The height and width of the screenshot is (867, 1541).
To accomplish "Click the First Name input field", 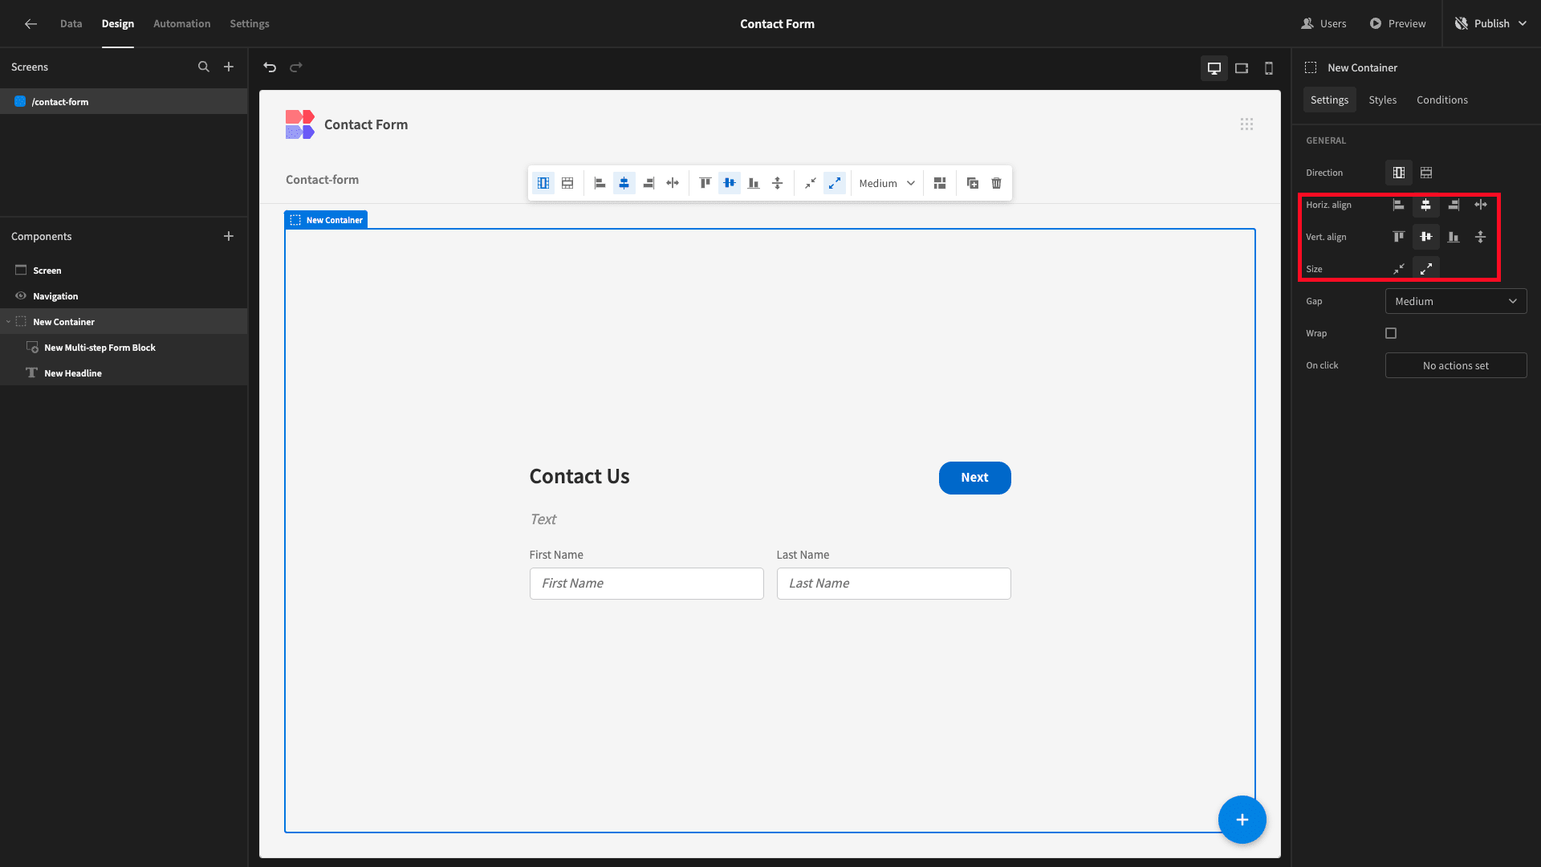I will 647,584.
